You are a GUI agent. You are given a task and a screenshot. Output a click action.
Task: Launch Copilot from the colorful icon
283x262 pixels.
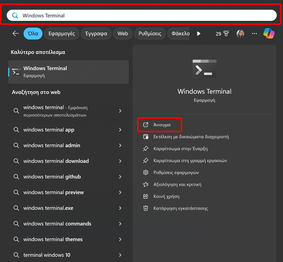tap(269, 33)
